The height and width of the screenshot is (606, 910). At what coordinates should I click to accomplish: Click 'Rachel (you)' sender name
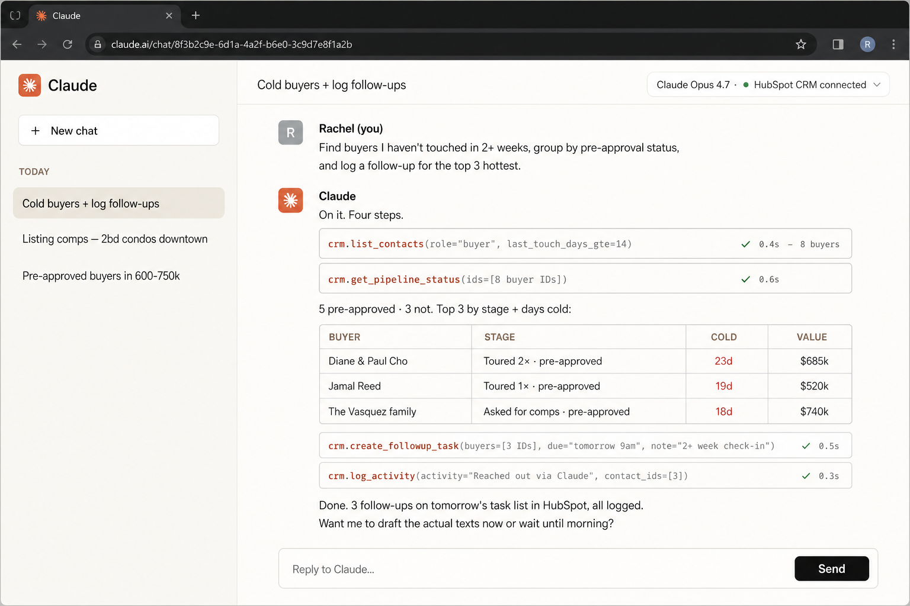351,128
